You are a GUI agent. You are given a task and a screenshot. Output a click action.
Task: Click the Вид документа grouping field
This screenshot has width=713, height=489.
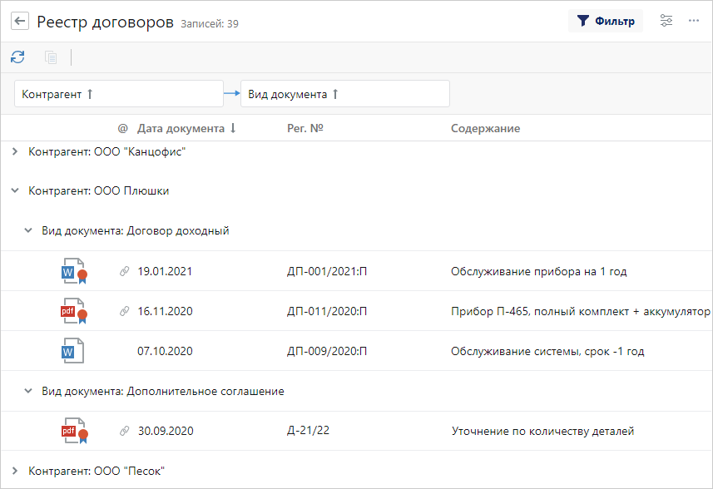[x=344, y=94]
